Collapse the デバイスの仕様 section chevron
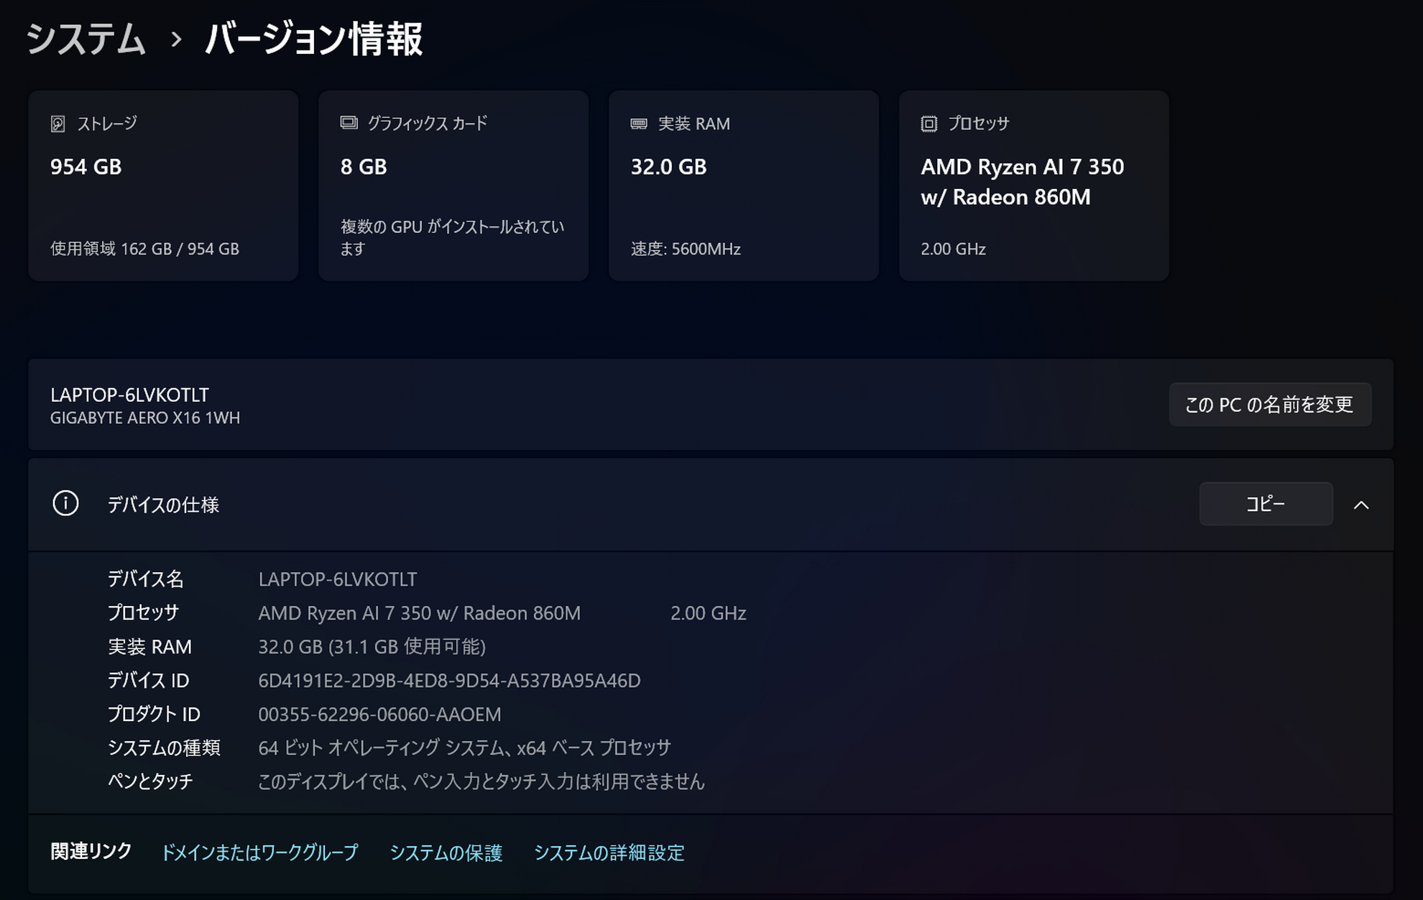Image resolution: width=1423 pixels, height=900 pixels. pyautogui.click(x=1360, y=505)
